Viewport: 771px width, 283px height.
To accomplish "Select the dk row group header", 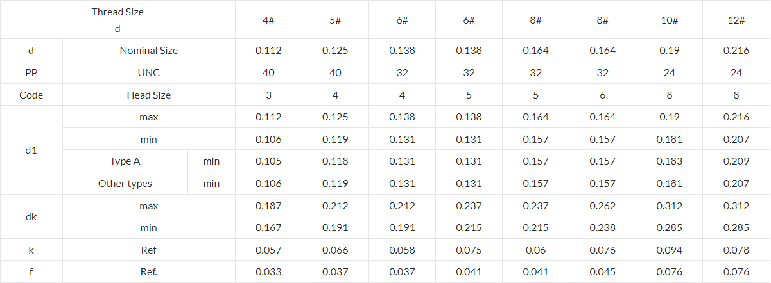I will click(31, 217).
